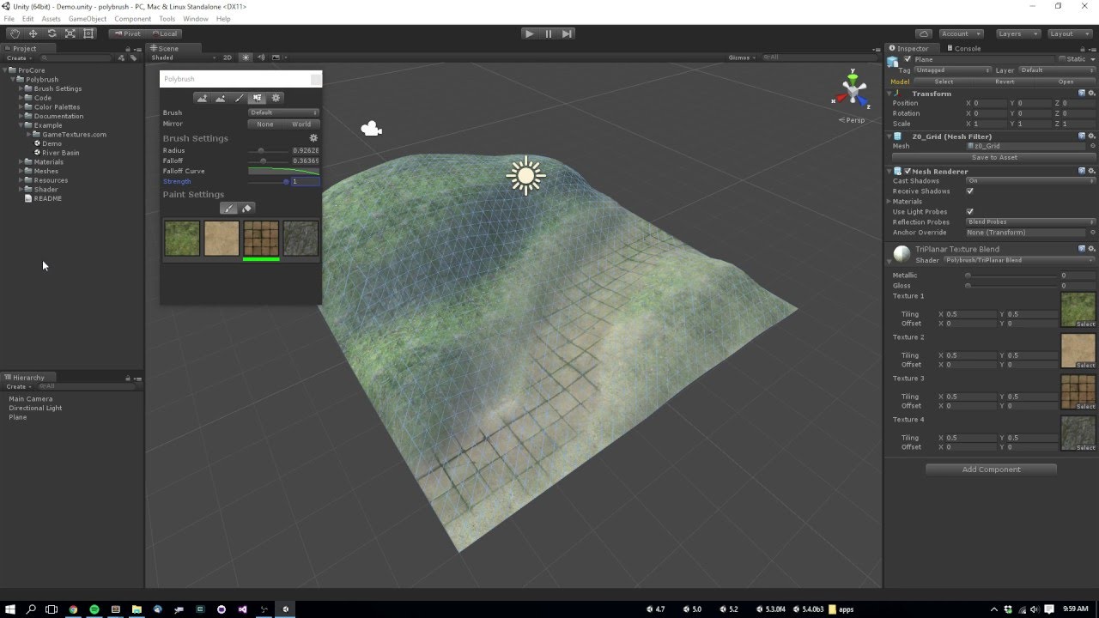1099x618 pixels.
Task: Search by label in Project panel
Action: (x=133, y=58)
